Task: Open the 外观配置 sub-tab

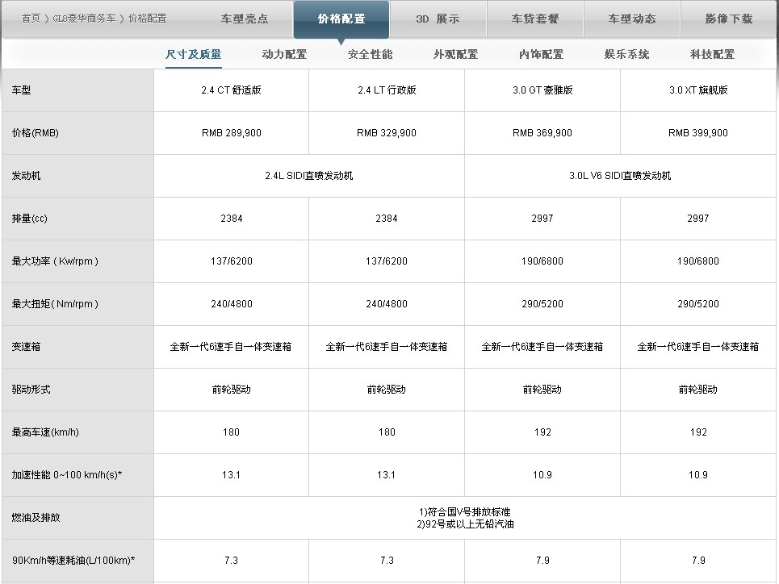Action: click(455, 54)
